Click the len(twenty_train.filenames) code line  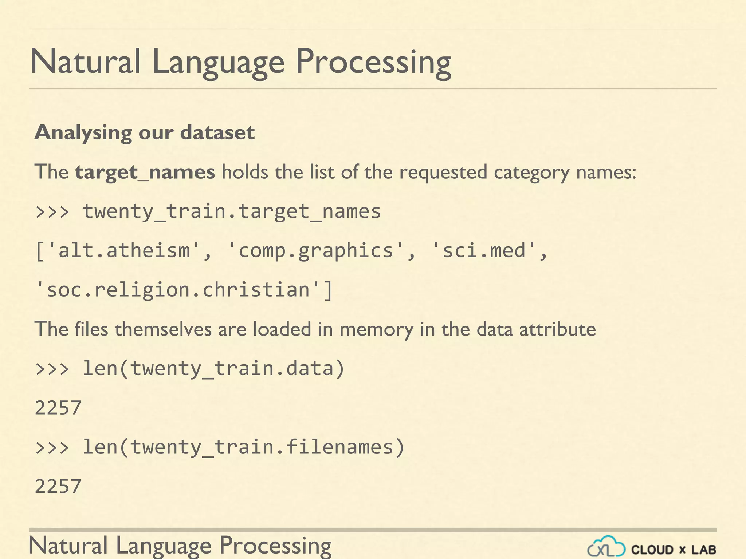pos(243,447)
